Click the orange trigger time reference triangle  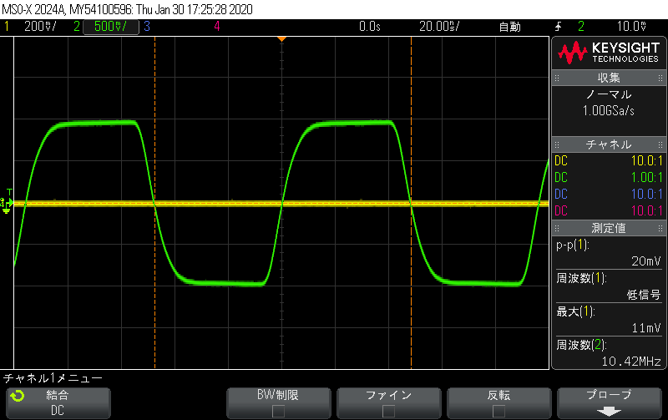tap(282, 39)
